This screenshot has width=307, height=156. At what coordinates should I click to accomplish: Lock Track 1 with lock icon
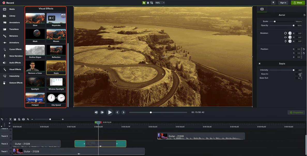coord(11,153)
